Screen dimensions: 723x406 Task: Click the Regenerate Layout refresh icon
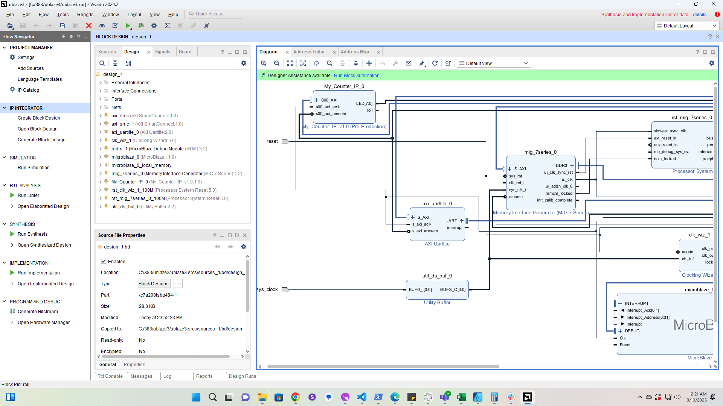pos(435,64)
